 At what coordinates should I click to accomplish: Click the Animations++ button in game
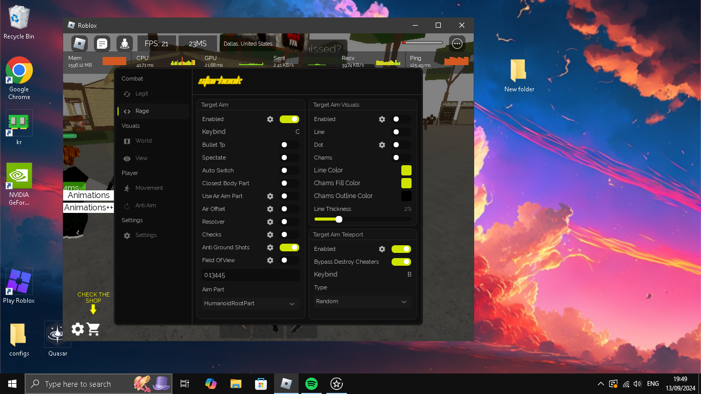(x=88, y=208)
